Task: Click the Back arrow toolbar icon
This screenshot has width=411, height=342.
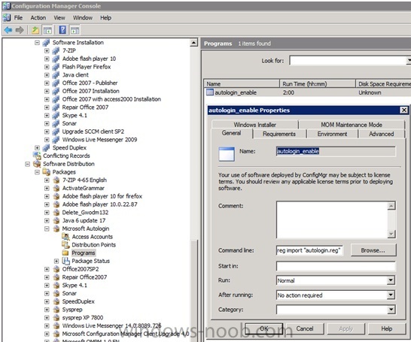Action: [8, 30]
